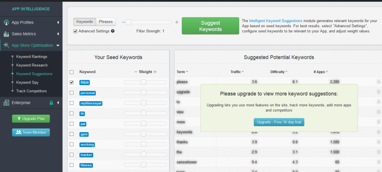Select Keyword Suggestions submenu item

(34, 74)
